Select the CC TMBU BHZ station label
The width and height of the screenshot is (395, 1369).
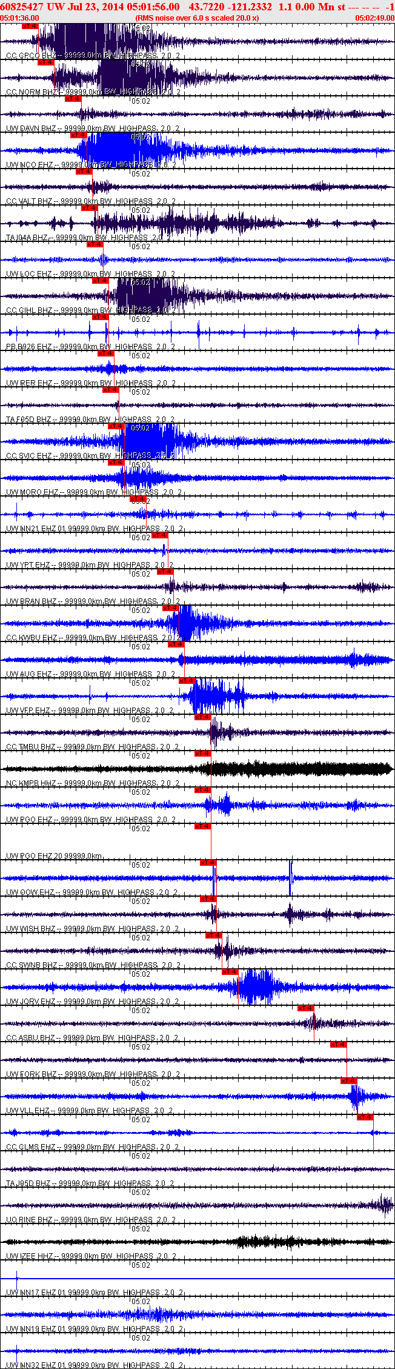point(93,747)
